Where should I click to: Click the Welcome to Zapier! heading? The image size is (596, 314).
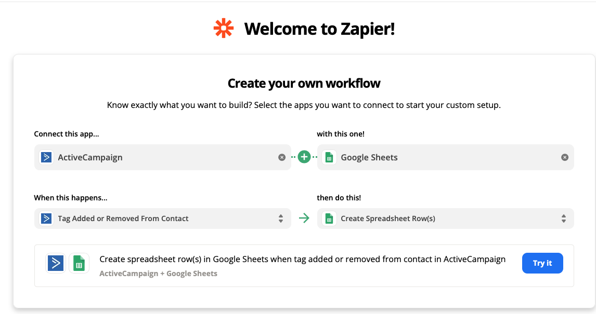pos(319,29)
